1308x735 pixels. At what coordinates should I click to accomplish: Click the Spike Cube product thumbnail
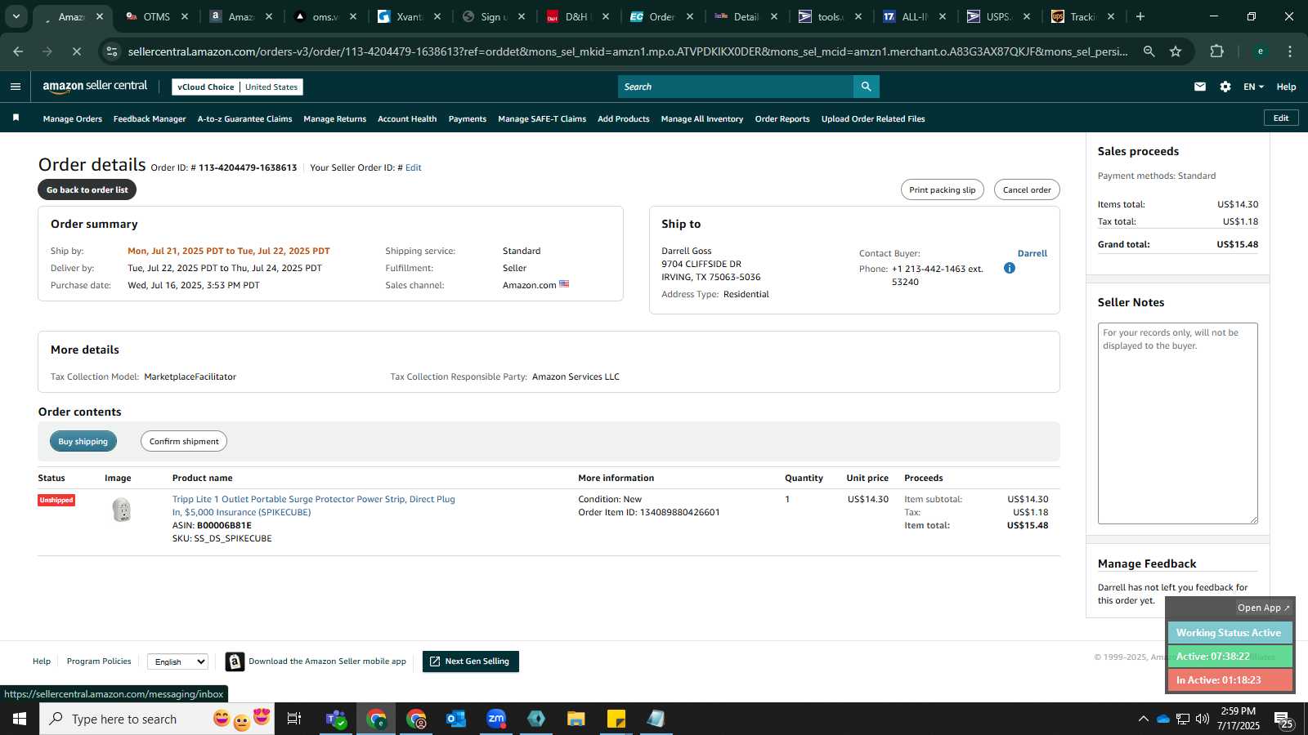point(122,510)
